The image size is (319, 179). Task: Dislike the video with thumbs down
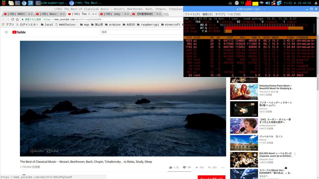[187, 168]
